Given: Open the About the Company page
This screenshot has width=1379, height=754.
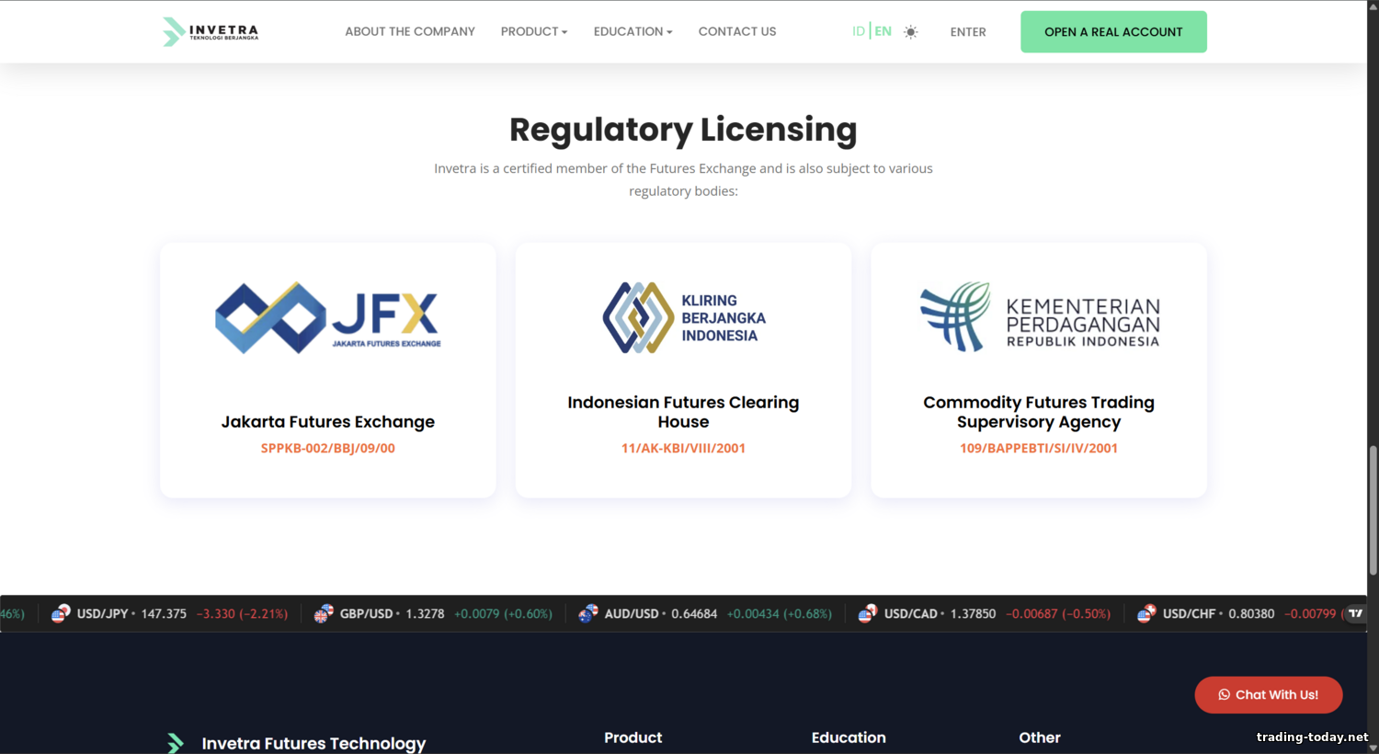Looking at the screenshot, I should [410, 31].
